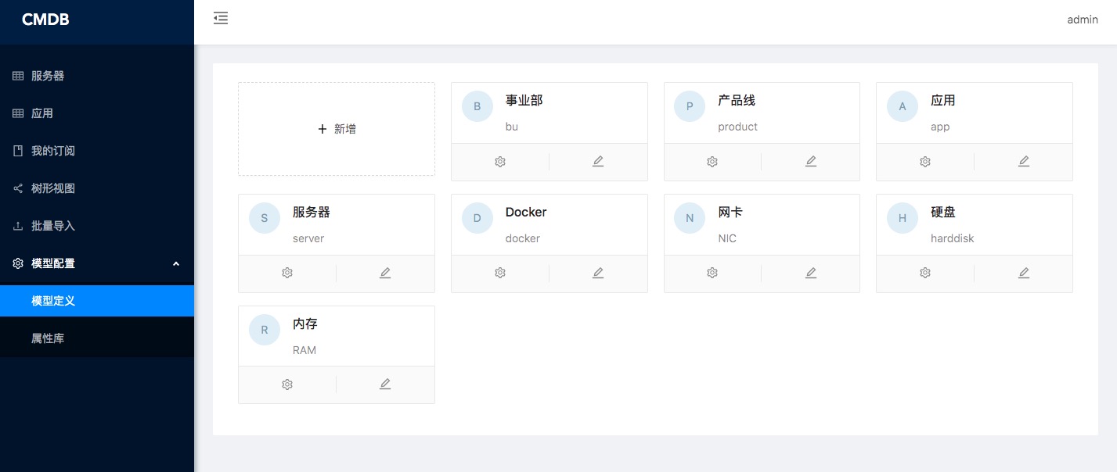Screen dimensions: 1117x472
Task: Edit the Docker model with pencil icon
Action: (598, 274)
